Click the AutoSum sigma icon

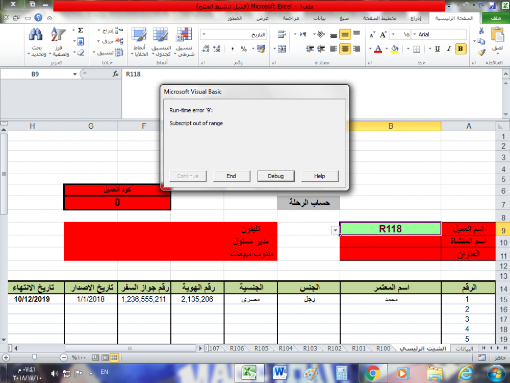coord(81,30)
